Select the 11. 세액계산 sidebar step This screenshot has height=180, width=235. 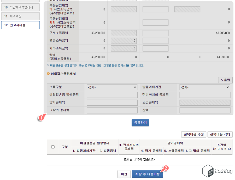pos(20,16)
